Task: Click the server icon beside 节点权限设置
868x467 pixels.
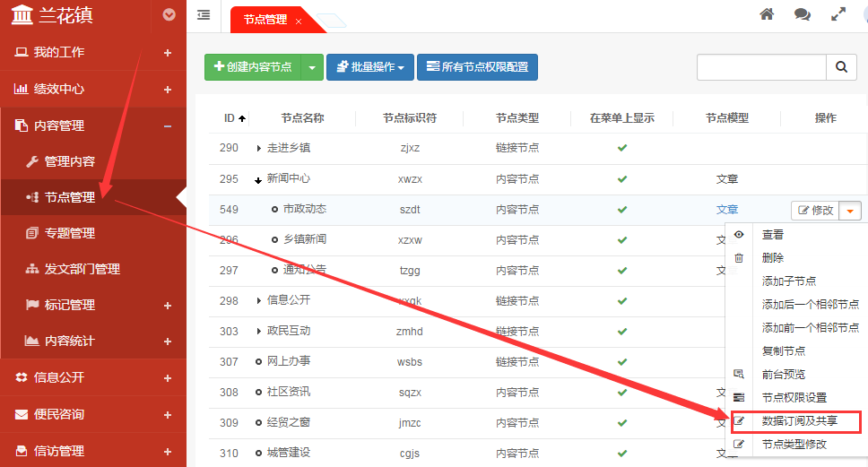Action: point(739,397)
